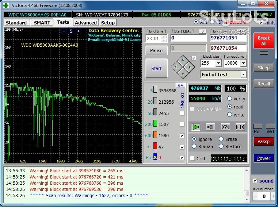Select the Remap bad block action
Screen dimensions: 278x207
click(x=194, y=146)
